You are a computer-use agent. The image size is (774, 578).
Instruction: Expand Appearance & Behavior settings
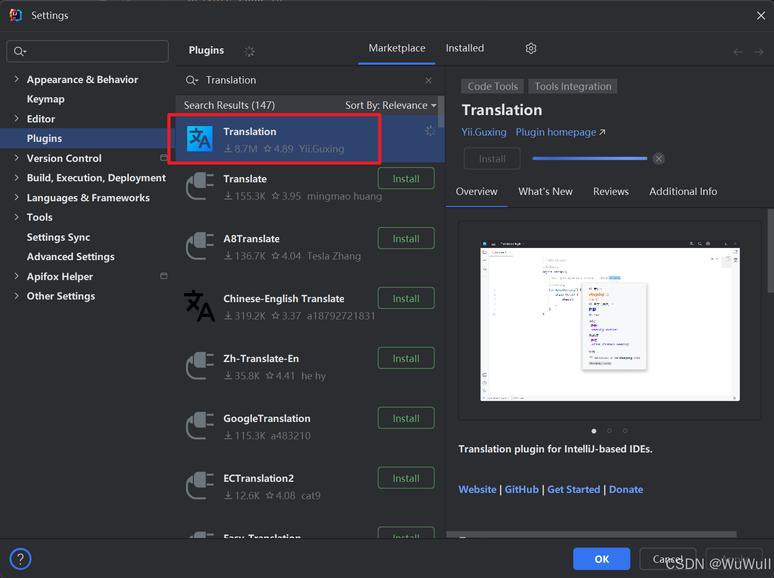click(16, 79)
